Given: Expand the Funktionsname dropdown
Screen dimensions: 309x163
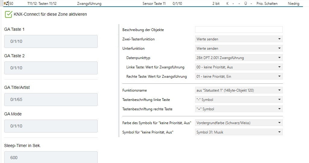Looking at the screenshot, I should (238, 90).
